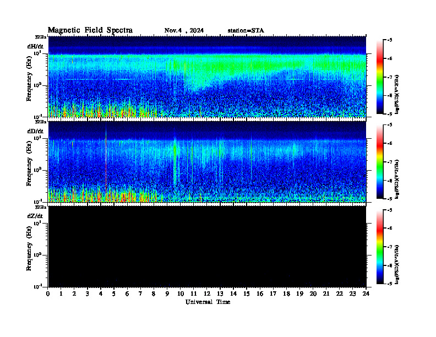436x337 pixels.
Task: Click hour 12 on the time axis
Action: (207, 294)
